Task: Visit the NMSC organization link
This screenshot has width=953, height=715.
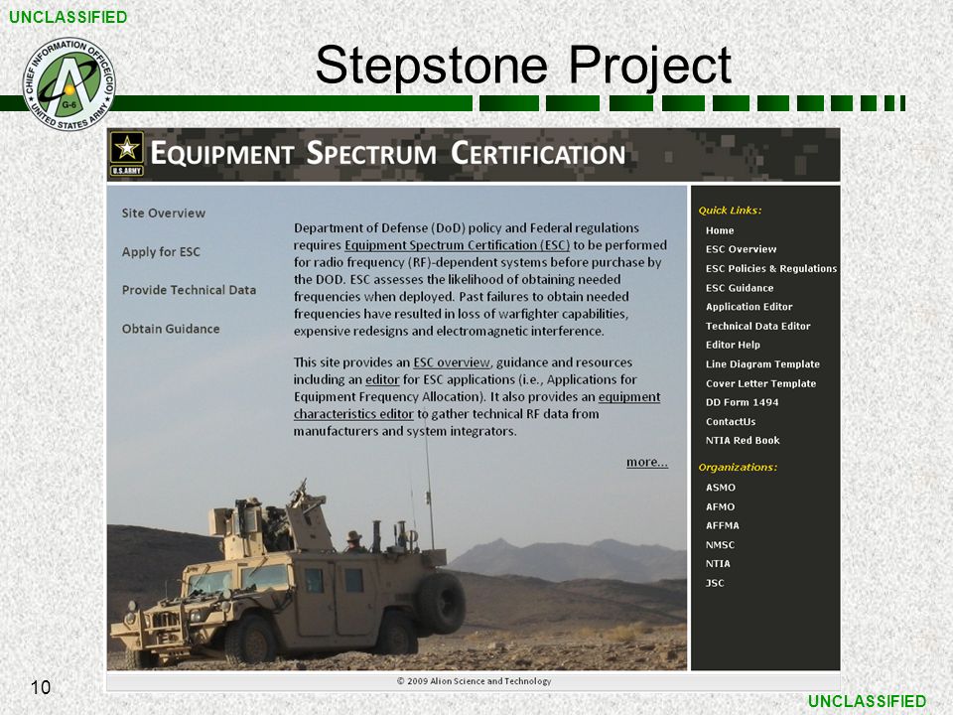Action: coord(721,545)
